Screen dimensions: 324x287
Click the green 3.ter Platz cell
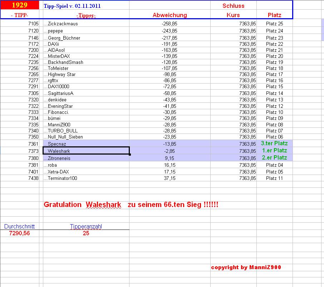click(274, 143)
